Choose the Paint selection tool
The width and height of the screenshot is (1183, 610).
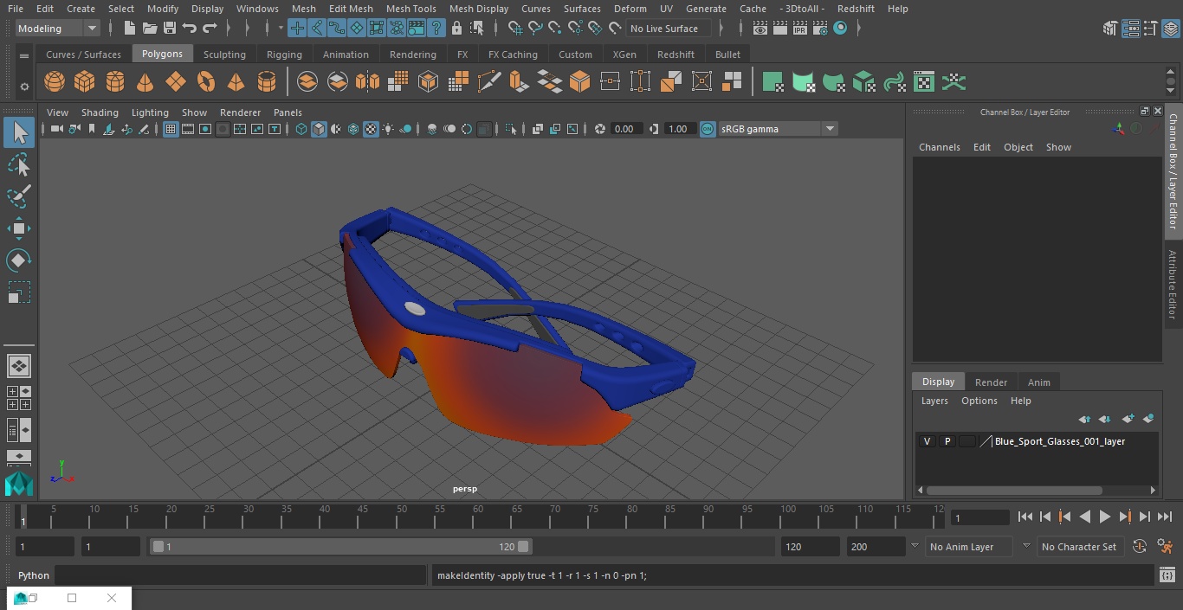pyautogui.click(x=18, y=196)
